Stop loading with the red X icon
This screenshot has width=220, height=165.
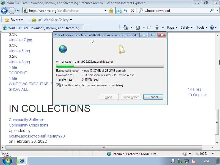point(132,11)
